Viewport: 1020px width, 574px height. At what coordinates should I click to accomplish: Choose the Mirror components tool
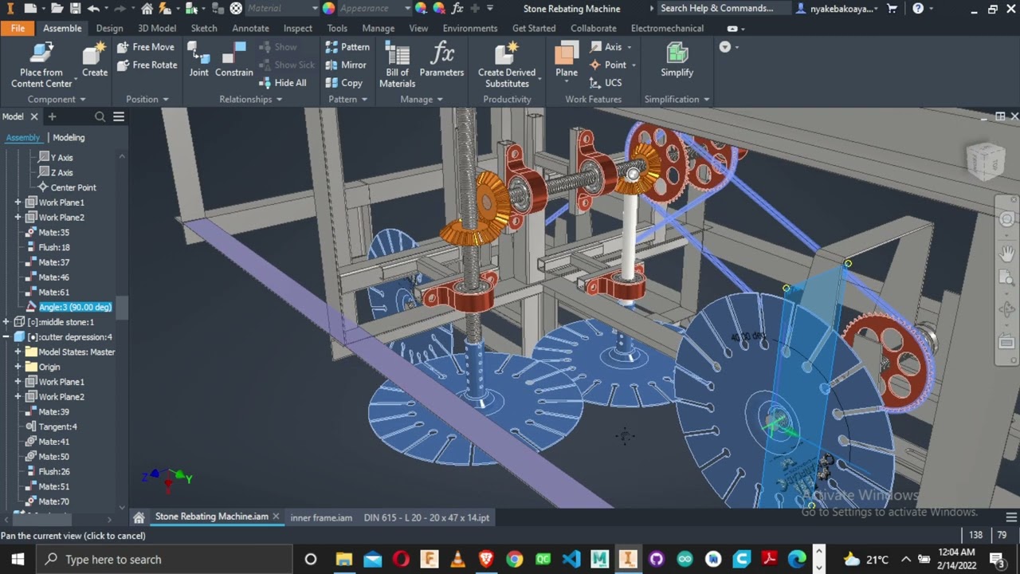click(x=346, y=65)
